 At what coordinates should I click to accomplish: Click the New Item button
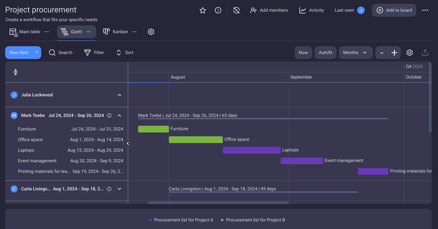click(x=19, y=53)
